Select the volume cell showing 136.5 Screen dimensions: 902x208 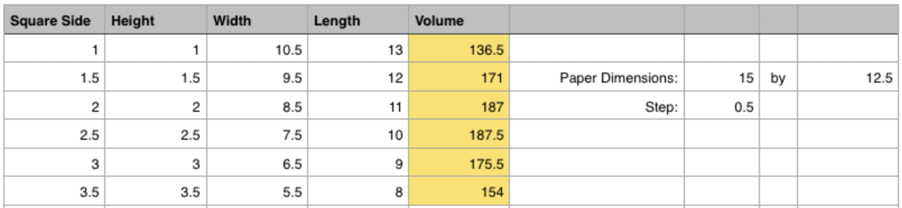click(459, 49)
